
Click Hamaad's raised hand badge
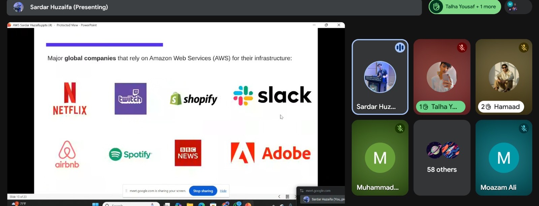coord(501,107)
